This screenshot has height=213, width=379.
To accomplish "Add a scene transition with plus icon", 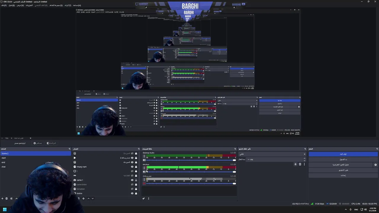I will click(x=295, y=164).
